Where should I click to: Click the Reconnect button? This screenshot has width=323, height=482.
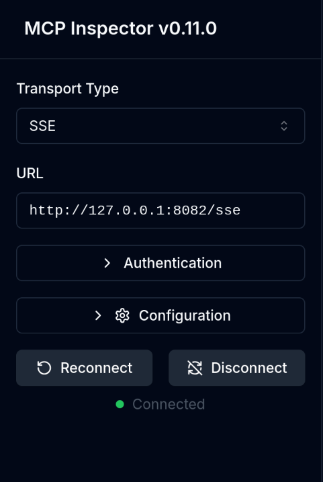pos(85,368)
